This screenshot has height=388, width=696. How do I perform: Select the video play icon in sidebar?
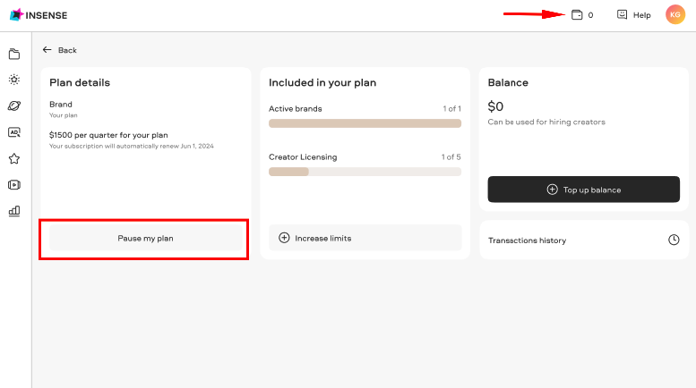pyautogui.click(x=14, y=185)
